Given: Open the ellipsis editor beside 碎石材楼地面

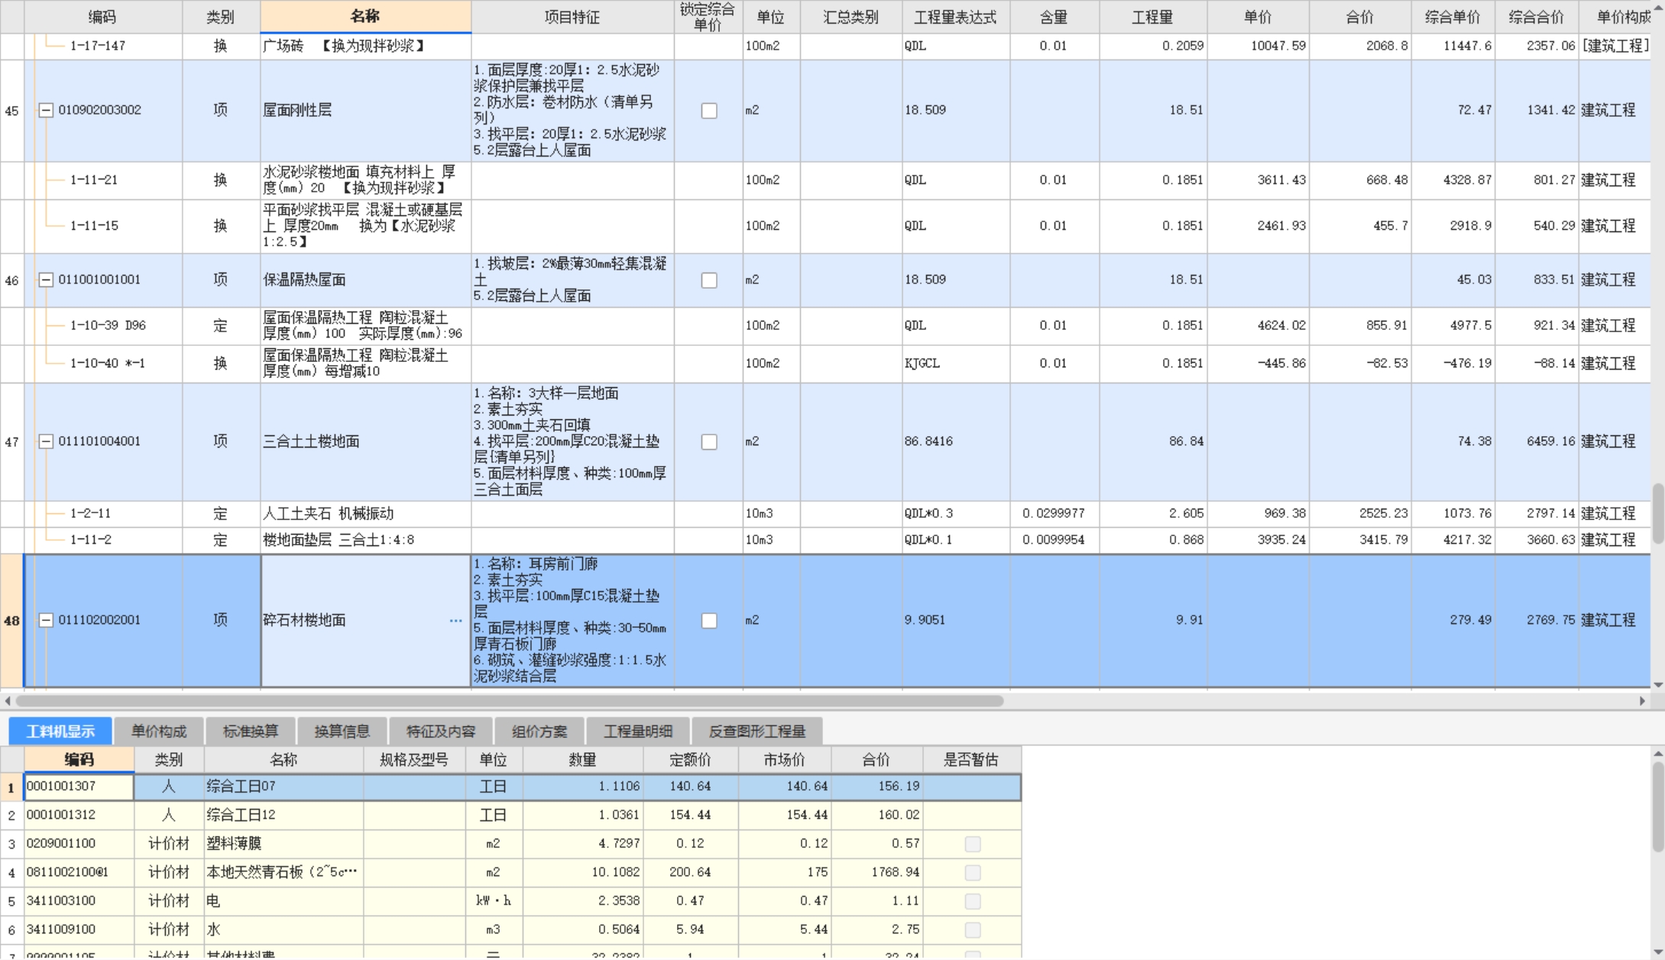Looking at the screenshot, I should coord(455,620).
